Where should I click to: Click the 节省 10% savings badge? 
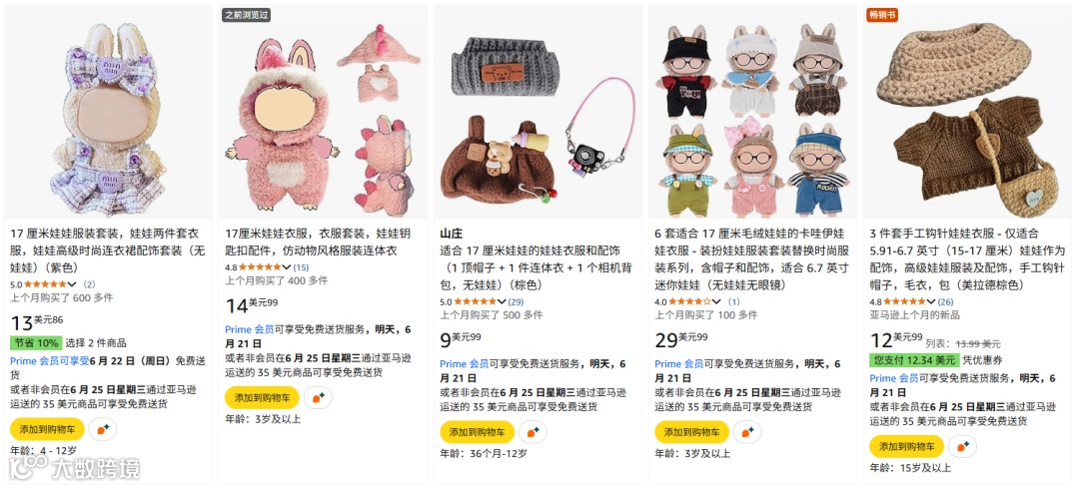(x=36, y=343)
